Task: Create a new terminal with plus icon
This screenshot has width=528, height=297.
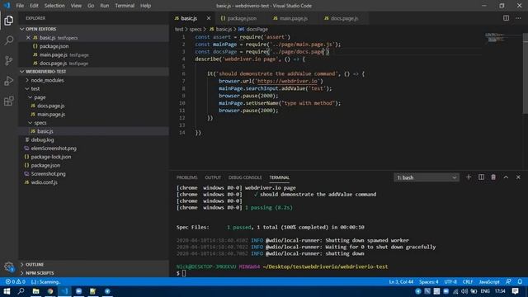Action: (469, 177)
